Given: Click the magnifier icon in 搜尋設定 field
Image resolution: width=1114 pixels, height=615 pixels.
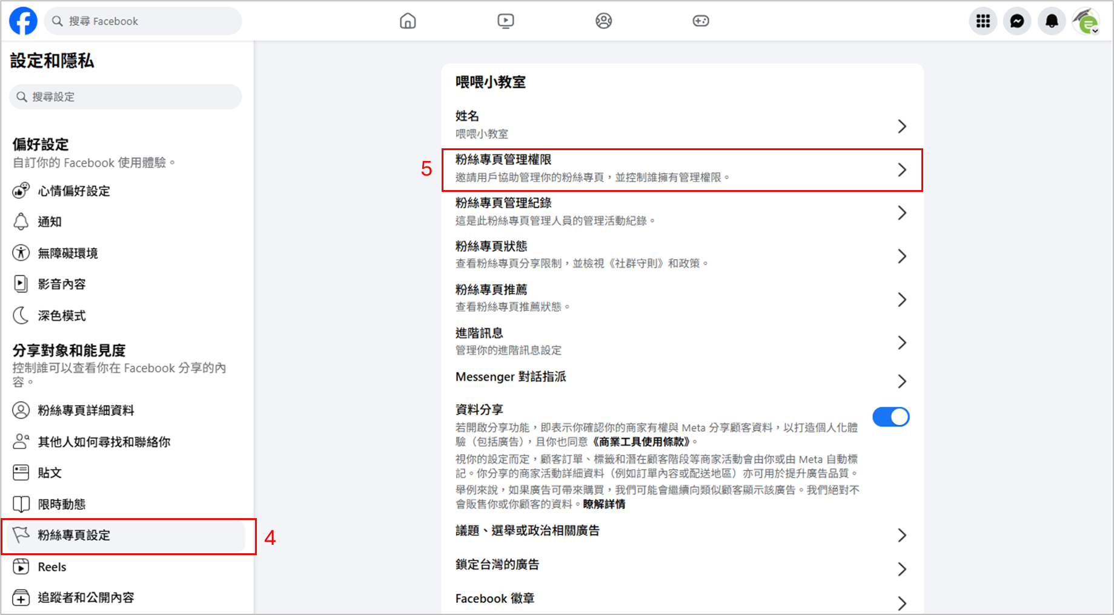Looking at the screenshot, I should click(22, 97).
